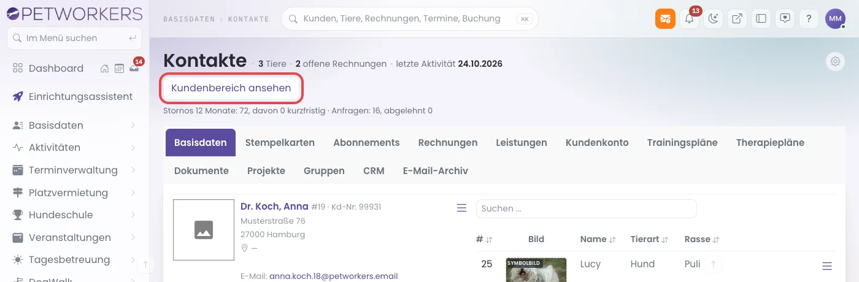This screenshot has height=282, width=859.
Task: Switch to the Abonnements tab
Action: coord(366,143)
